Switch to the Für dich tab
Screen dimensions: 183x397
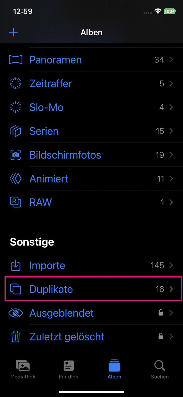(x=69, y=369)
